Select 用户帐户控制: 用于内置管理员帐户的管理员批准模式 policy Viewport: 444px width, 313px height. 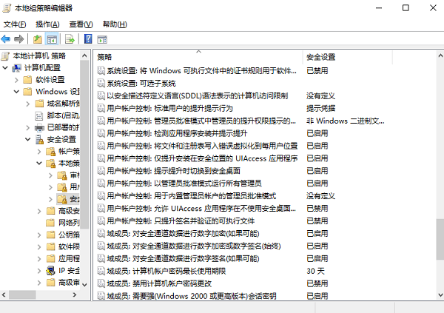[191, 196]
